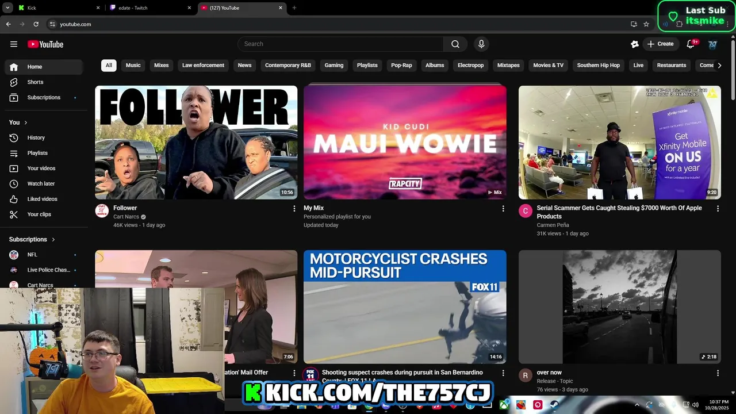Open Steam in taskbar
The width and height of the screenshot is (736, 414).
(x=554, y=405)
